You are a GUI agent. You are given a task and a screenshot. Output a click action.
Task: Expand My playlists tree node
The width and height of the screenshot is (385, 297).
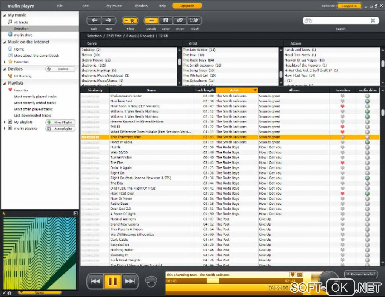pos(5,122)
